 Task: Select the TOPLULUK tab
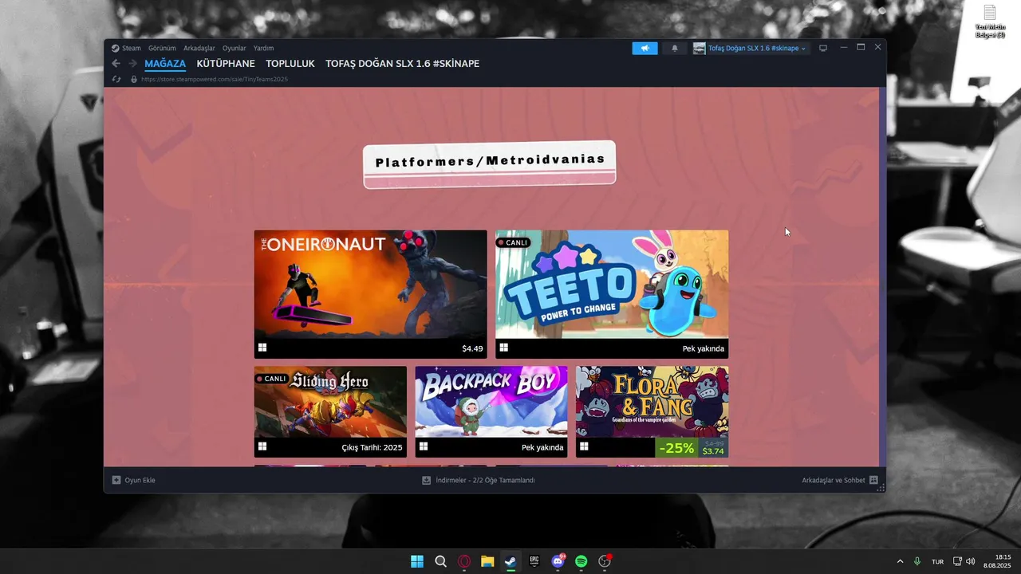pyautogui.click(x=290, y=64)
